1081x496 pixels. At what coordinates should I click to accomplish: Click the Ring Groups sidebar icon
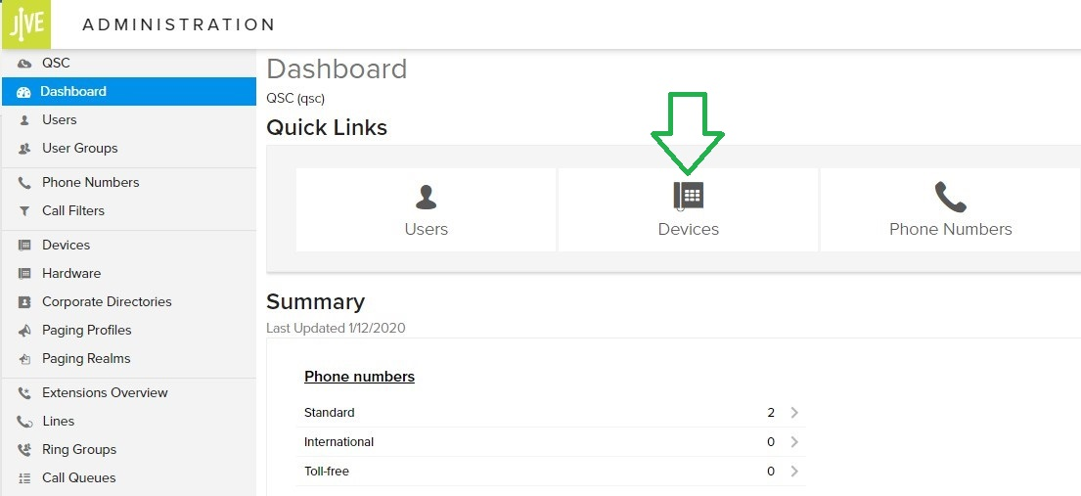coord(24,450)
